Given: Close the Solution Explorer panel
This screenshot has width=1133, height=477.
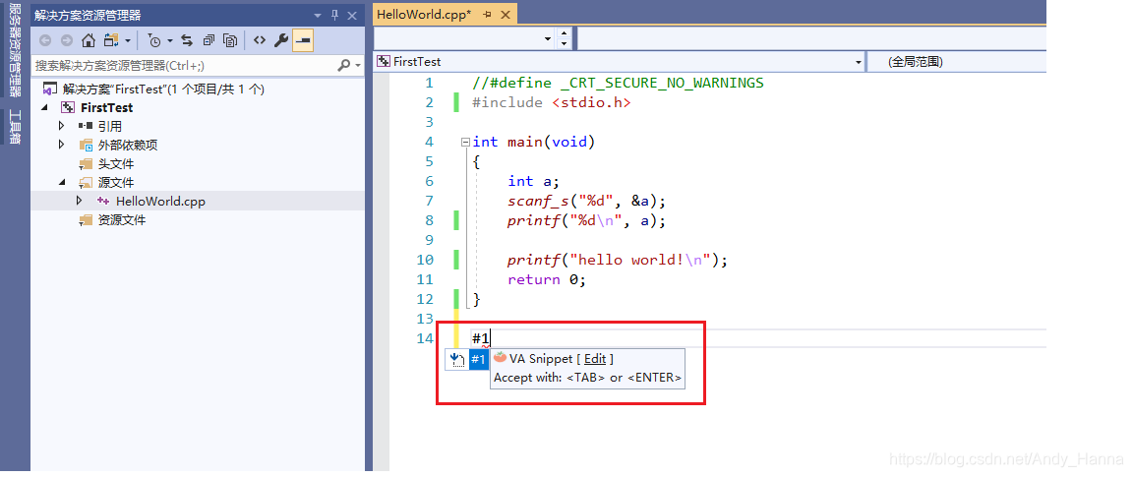Looking at the screenshot, I should 352,15.
